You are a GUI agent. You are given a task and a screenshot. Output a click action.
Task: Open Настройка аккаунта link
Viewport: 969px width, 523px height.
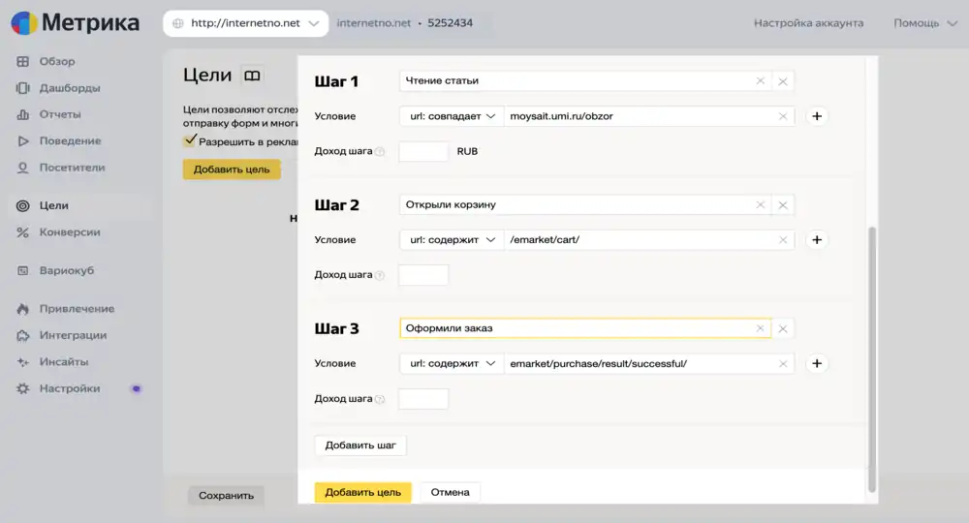[808, 23]
